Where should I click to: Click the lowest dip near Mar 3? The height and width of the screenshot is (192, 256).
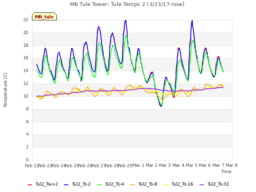tap(161, 106)
